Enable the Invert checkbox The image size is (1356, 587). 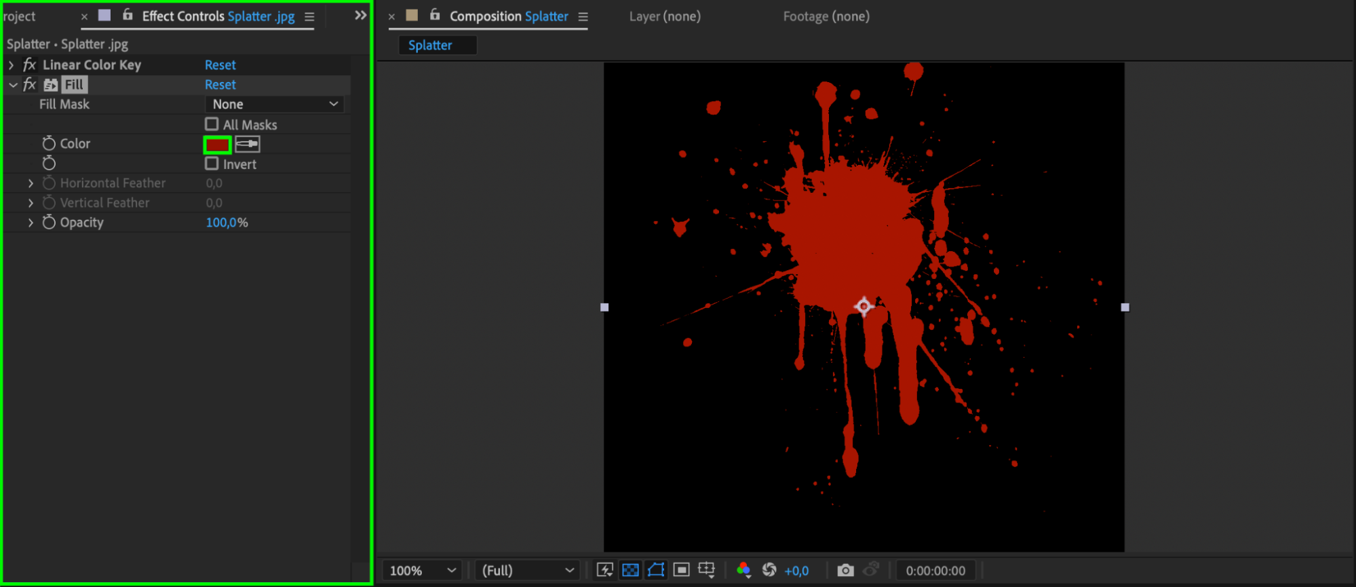coord(212,164)
